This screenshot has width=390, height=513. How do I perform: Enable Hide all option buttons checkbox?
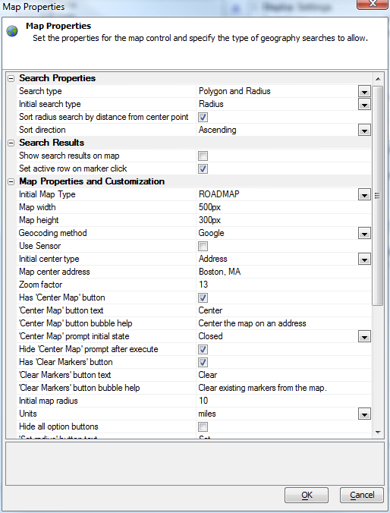click(203, 426)
